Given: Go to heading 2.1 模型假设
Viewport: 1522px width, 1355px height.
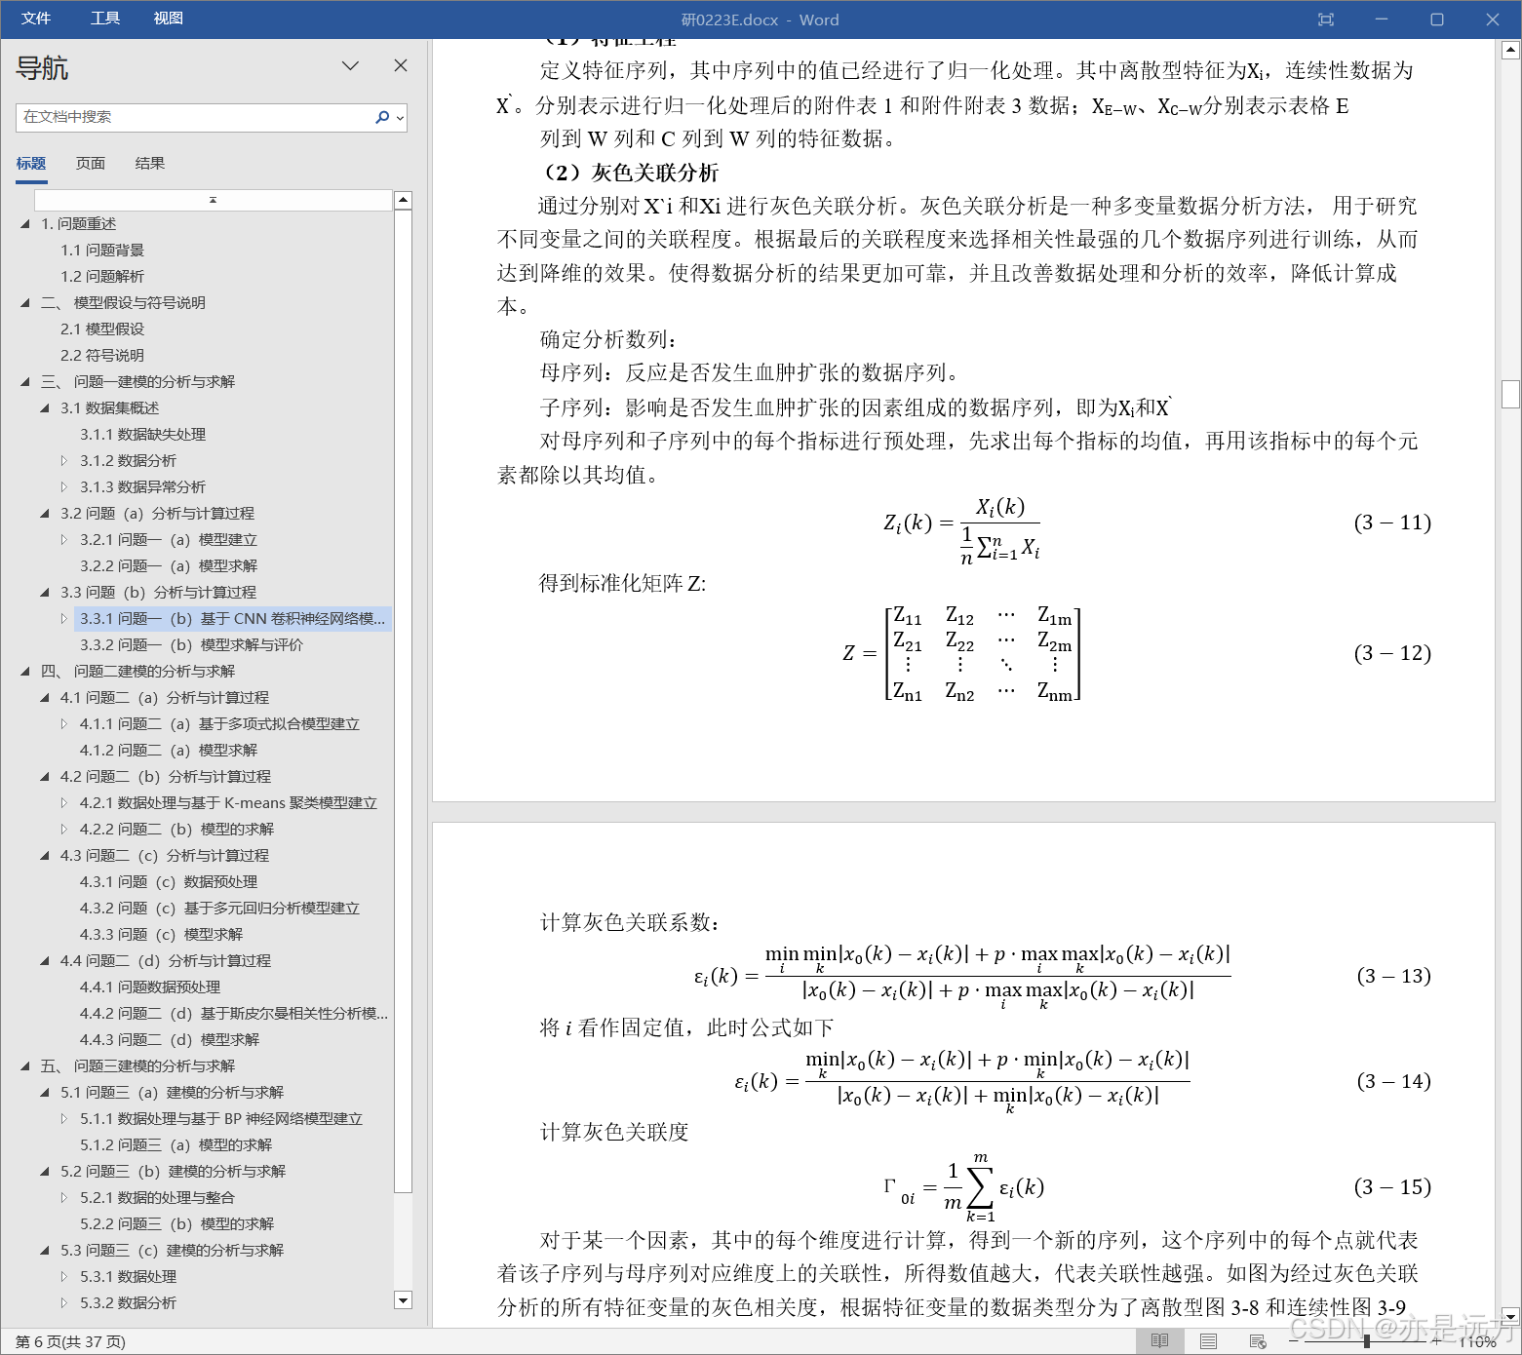Looking at the screenshot, I should click(x=102, y=329).
